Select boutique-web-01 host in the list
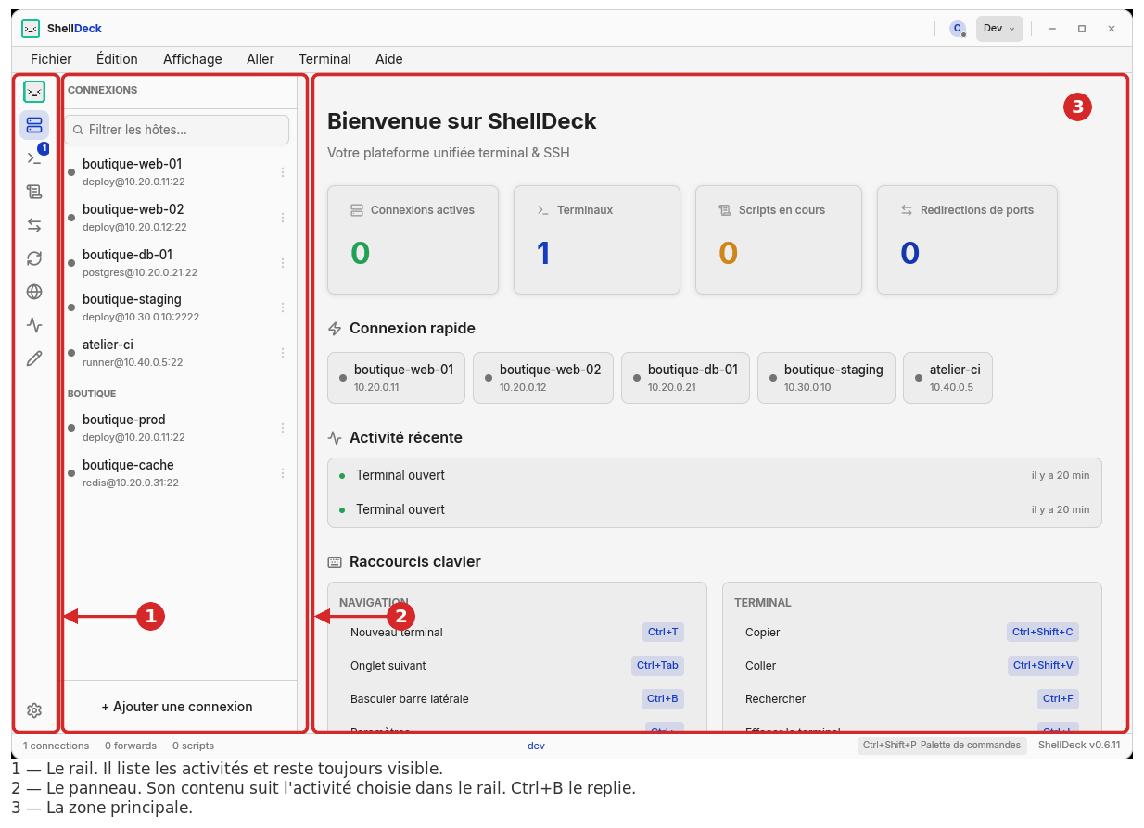The width and height of the screenshot is (1144, 828). (x=176, y=172)
